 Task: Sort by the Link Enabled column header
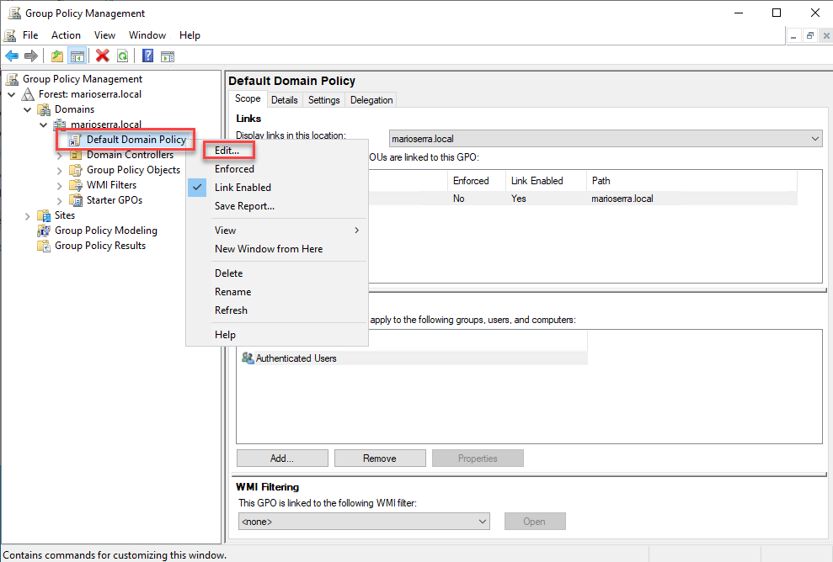click(x=546, y=181)
